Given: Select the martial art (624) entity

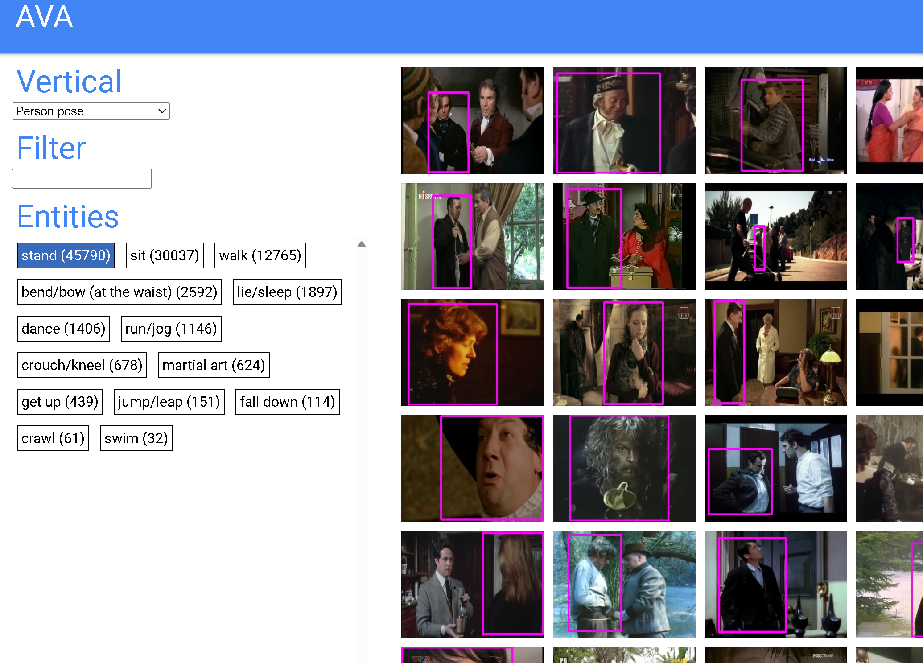Looking at the screenshot, I should [214, 365].
